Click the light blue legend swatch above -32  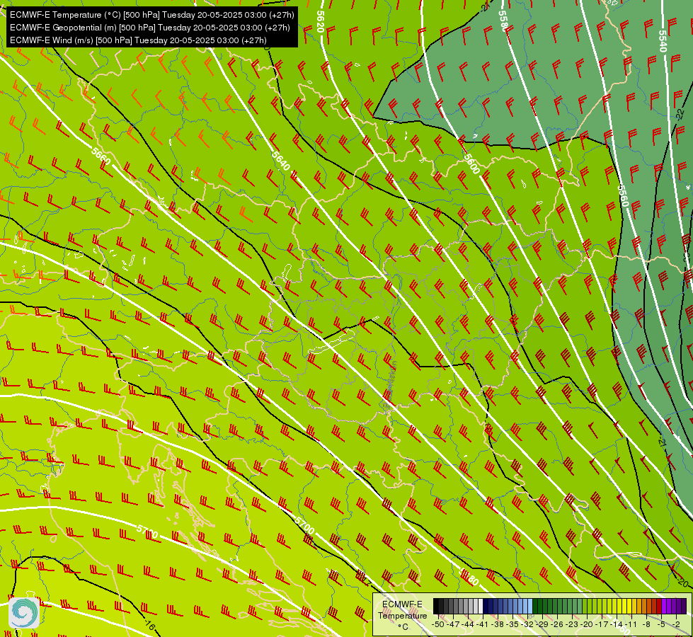click(530, 606)
